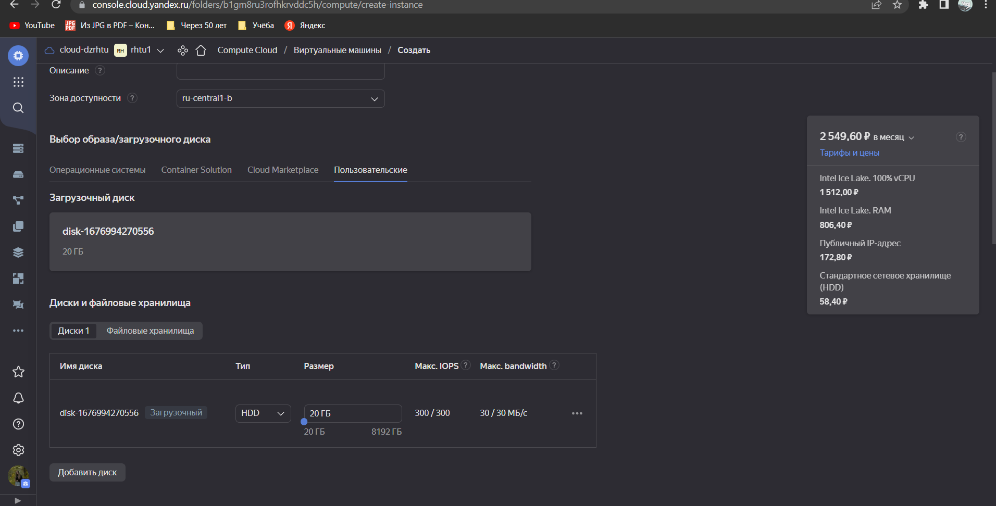Open favorites star icon in sidebar
996x506 pixels.
18,372
